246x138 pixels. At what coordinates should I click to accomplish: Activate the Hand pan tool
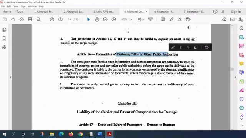point(97,20)
